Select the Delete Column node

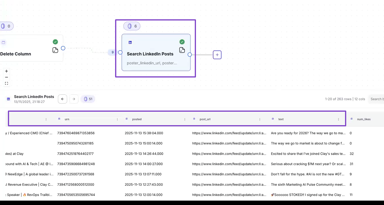pos(31,48)
